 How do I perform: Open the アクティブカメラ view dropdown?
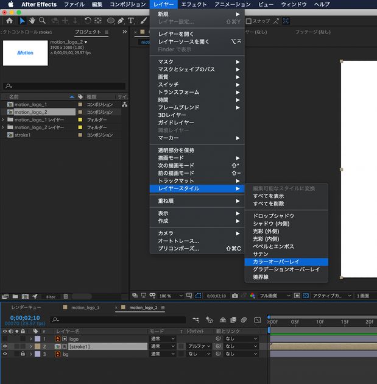[332, 296]
